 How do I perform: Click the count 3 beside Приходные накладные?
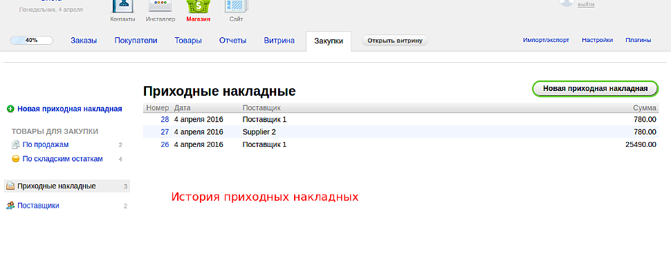pyautogui.click(x=125, y=187)
